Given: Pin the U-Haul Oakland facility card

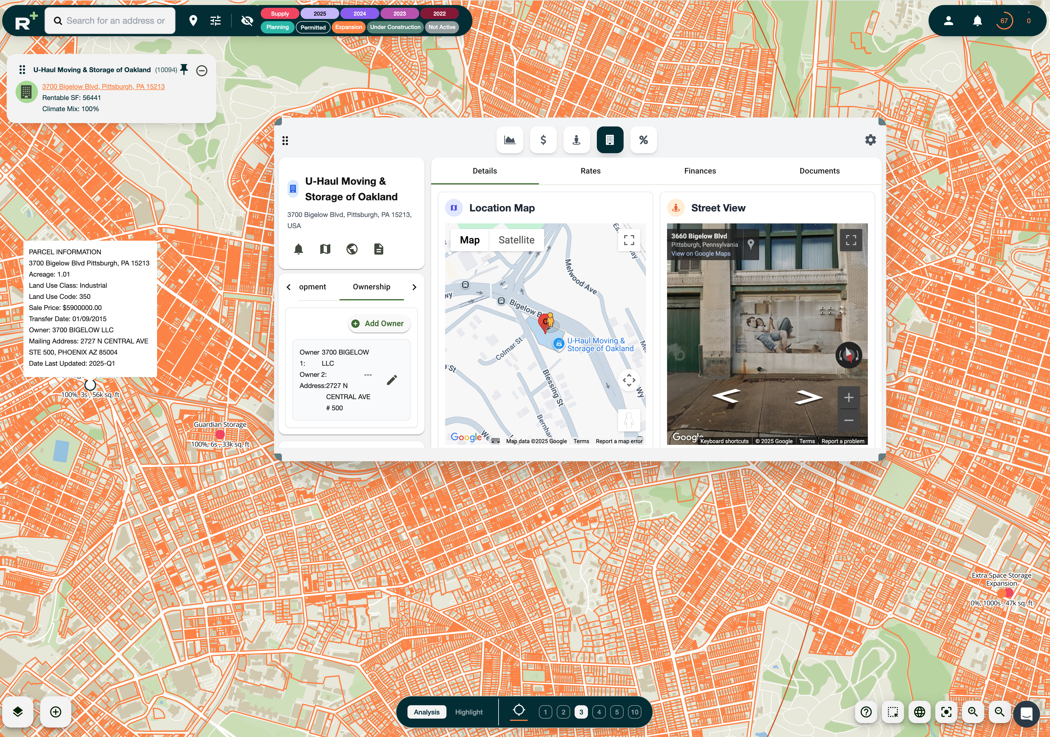Looking at the screenshot, I should point(184,70).
